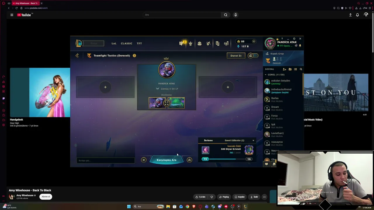Open the crafting hammer icon in client
Image resolution: width=374 pixels, height=210 pixels.
[208, 43]
